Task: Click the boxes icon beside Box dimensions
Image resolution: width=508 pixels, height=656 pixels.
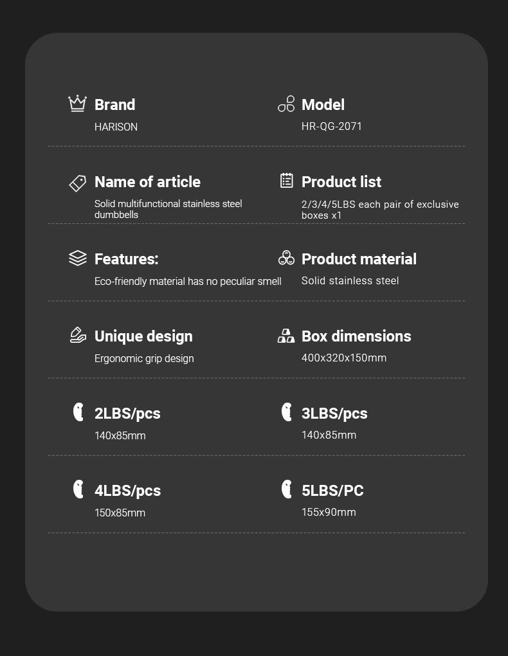Action: pyautogui.click(x=286, y=336)
